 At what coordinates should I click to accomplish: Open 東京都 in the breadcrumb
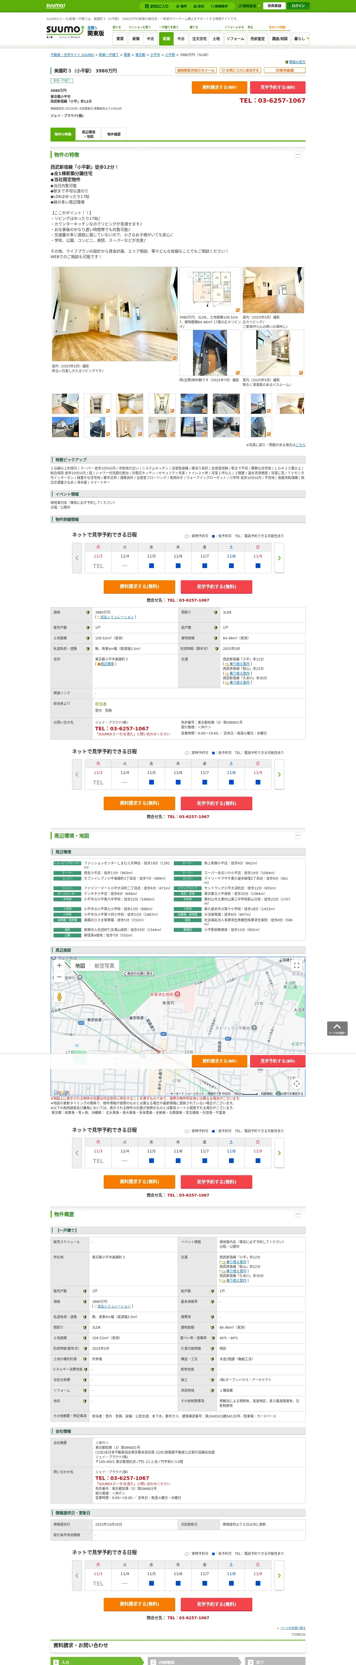click(x=140, y=55)
